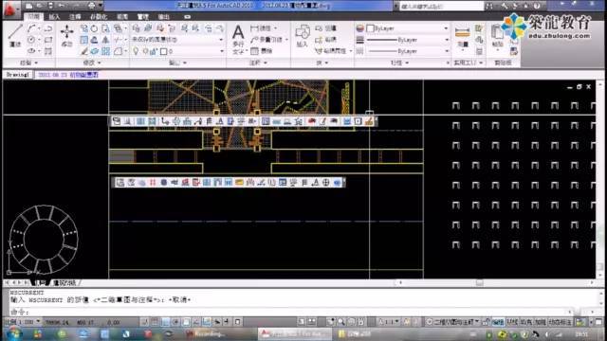Open the annotation scale 1:1 dropdown
This screenshot has height=341, width=607.
coord(388,322)
